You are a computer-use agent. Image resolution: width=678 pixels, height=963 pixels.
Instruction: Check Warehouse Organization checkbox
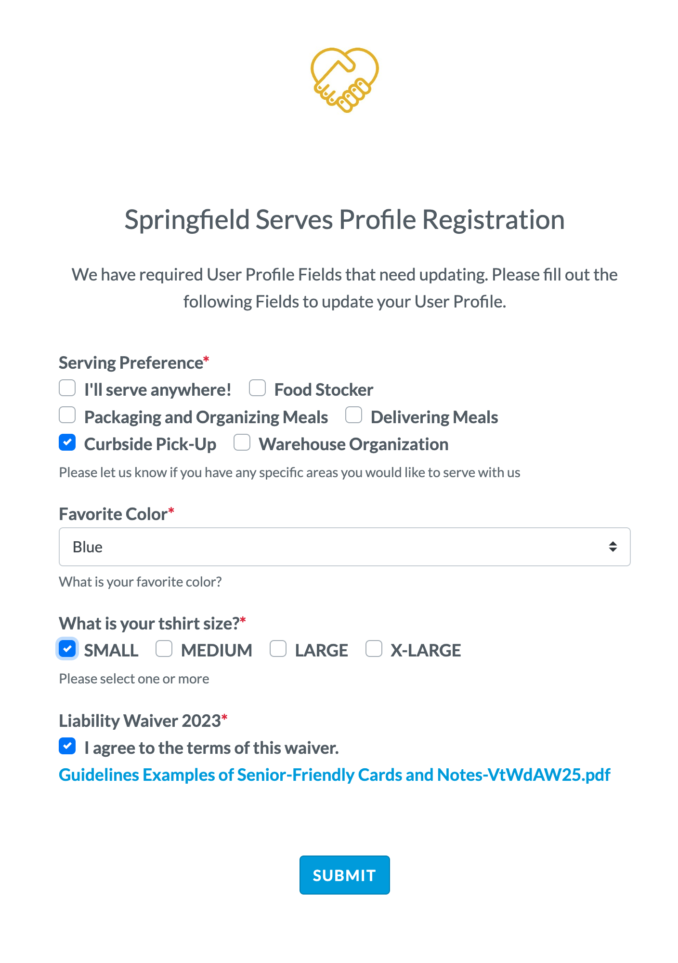click(x=242, y=442)
